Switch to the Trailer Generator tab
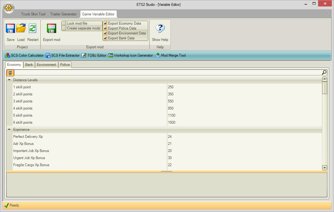 pyautogui.click(x=64, y=14)
